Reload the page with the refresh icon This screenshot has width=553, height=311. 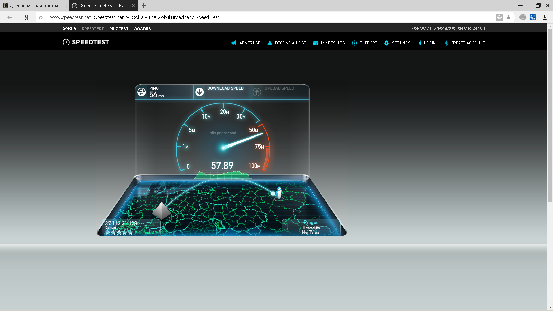41,17
